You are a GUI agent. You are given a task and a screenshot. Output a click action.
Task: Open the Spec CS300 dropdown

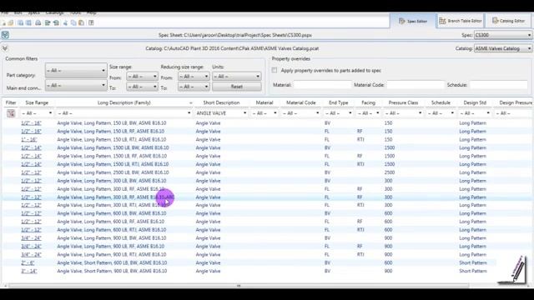tap(502, 35)
